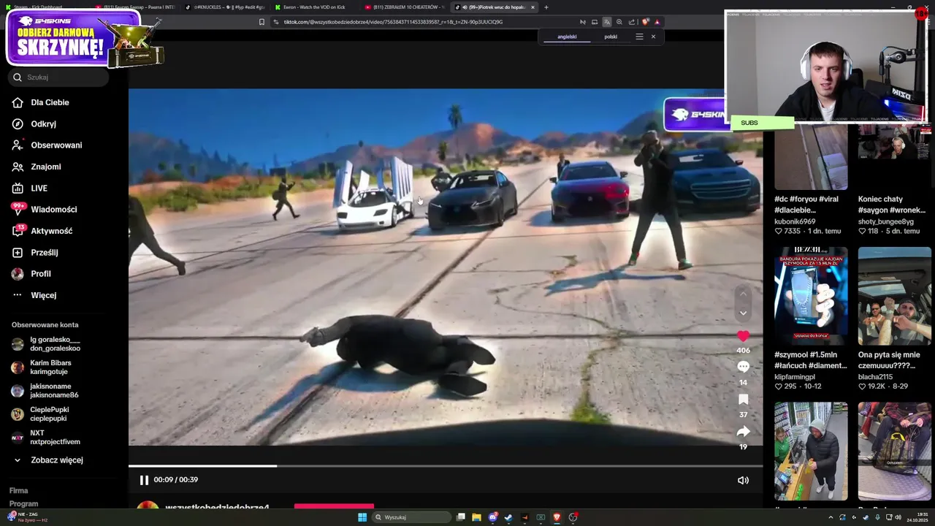Click the Firma footer link
Screen dimensions: 935x526
[x=18, y=491]
